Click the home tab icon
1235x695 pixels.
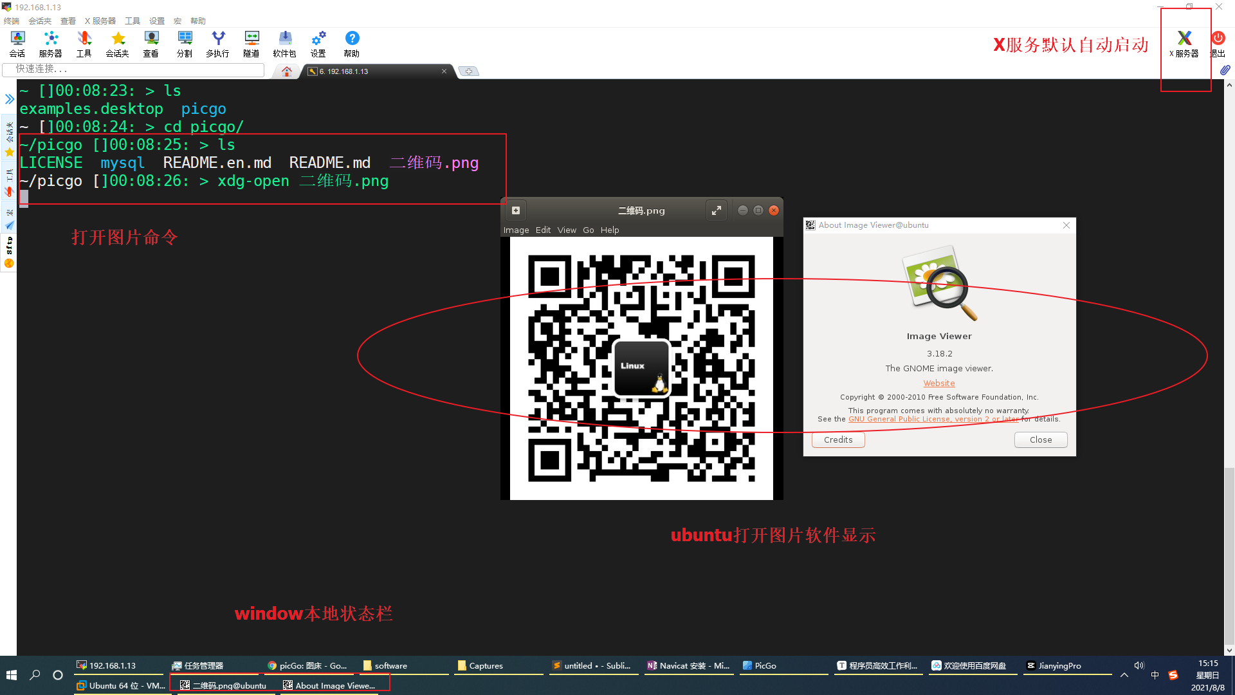[287, 71]
